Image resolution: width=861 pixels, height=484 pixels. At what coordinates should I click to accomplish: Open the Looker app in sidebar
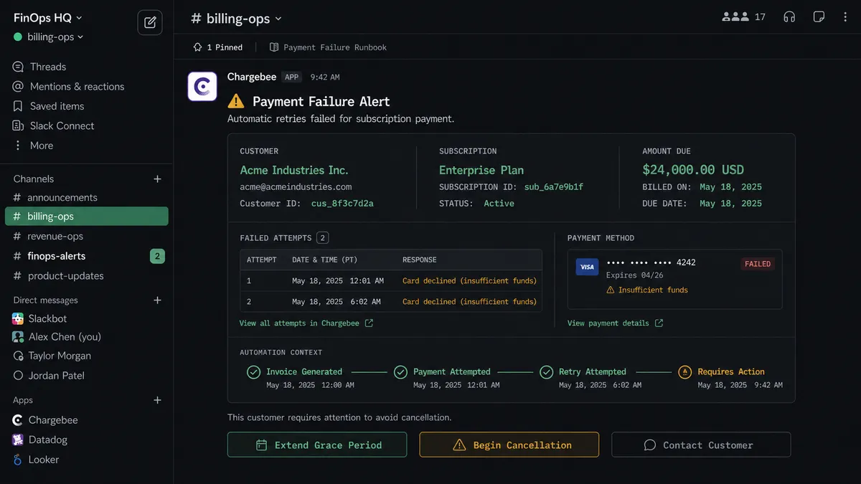(x=44, y=460)
